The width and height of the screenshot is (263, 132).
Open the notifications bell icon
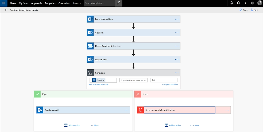click(x=238, y=3)
